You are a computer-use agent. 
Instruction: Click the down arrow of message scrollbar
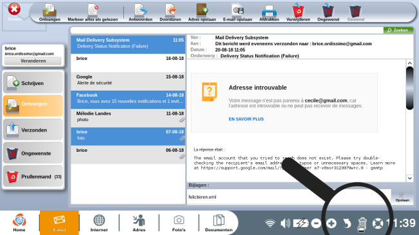pyautogui.click(x=409, y=178)
